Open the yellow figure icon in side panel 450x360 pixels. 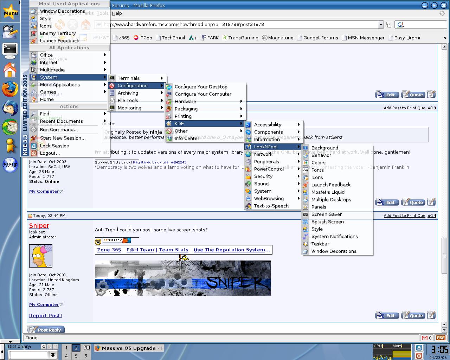[x=10, y=145]
